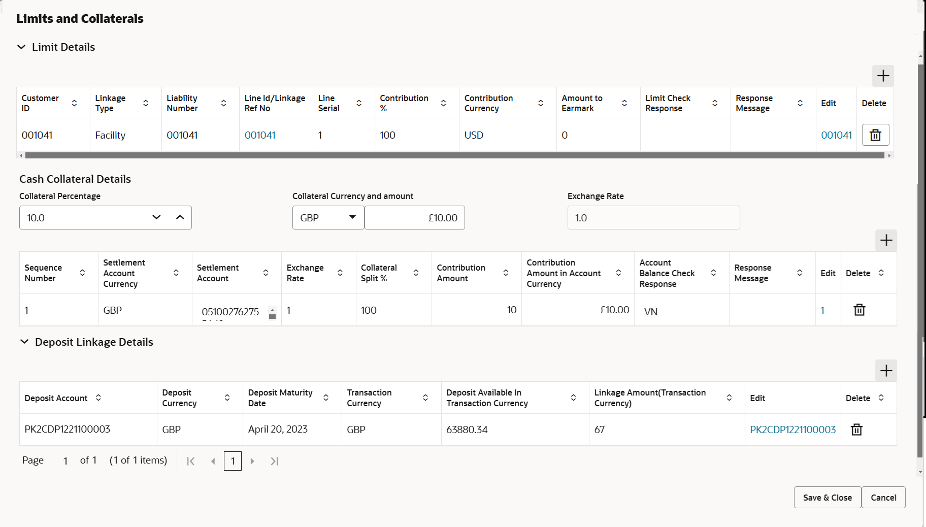Click the Cancel button
The height and width of the screenshot is (527, 926).
click(883, 497)
